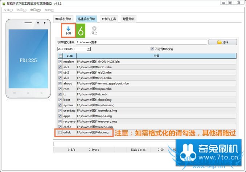The height and width of the screenshot is (172, 246).
Task: Click the application icon in title bar
Action: (x=4, y=4)
